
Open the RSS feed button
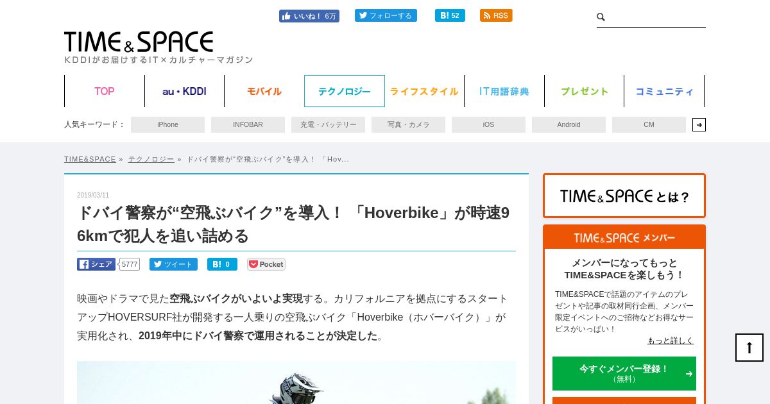coord(496,15)
